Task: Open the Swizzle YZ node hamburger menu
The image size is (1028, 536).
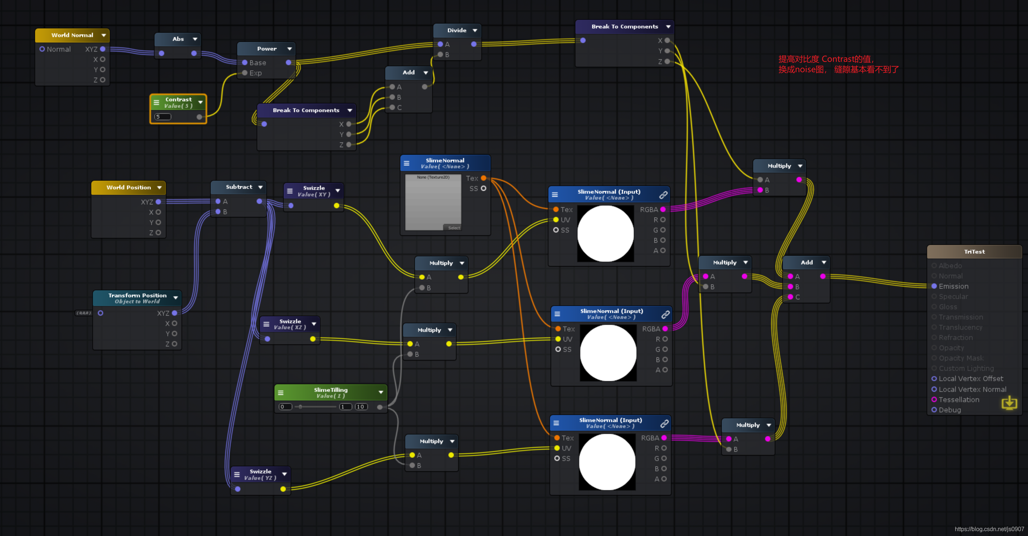Action: [x=237, y=474]
